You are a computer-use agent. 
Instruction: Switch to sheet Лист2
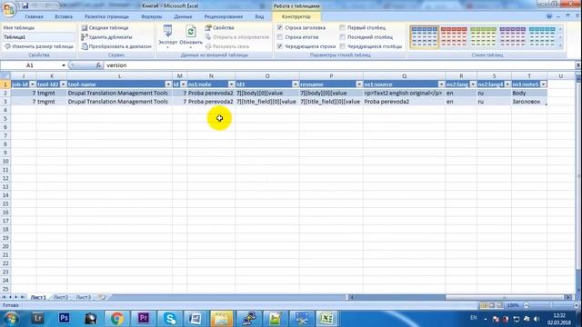pos(61,297)
